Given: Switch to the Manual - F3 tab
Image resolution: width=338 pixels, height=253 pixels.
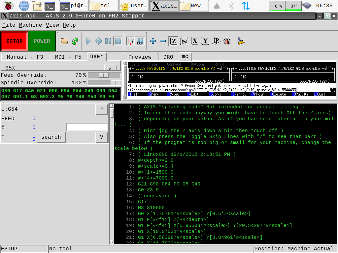Looking at the screenshot, I should [x=25, y=57].
